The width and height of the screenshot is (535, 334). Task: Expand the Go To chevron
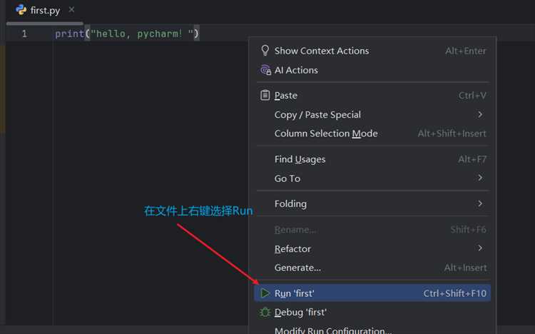(480, 178)
